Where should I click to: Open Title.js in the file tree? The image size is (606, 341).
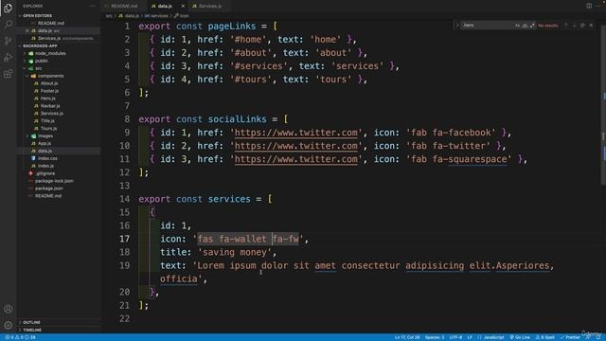click(x=47, y=120)
